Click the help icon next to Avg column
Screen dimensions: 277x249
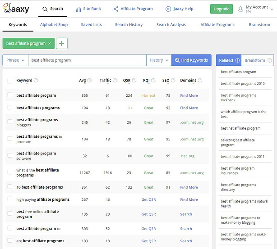[x=89, y=81]
